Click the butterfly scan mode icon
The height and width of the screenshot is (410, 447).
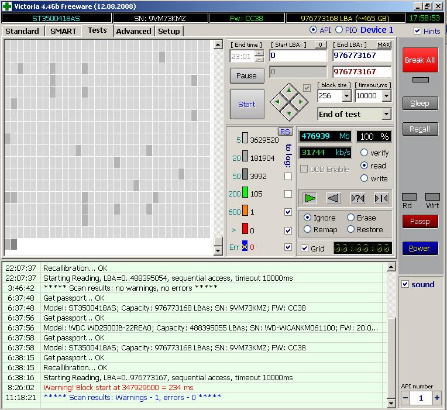coord(381,198)
